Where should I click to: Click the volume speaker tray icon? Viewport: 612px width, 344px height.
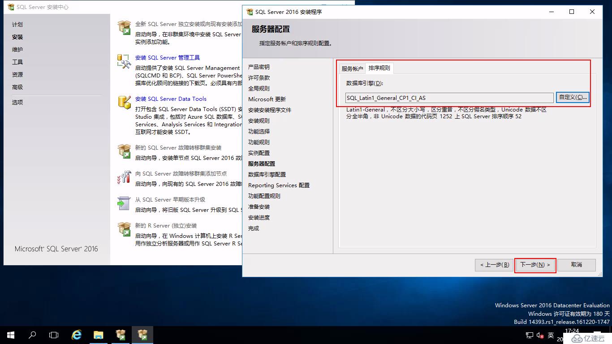click(x=539, y=335)
